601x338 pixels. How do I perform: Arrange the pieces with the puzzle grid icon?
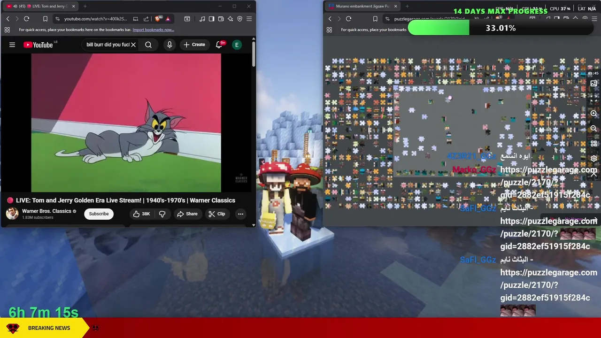tap(593, 143)
